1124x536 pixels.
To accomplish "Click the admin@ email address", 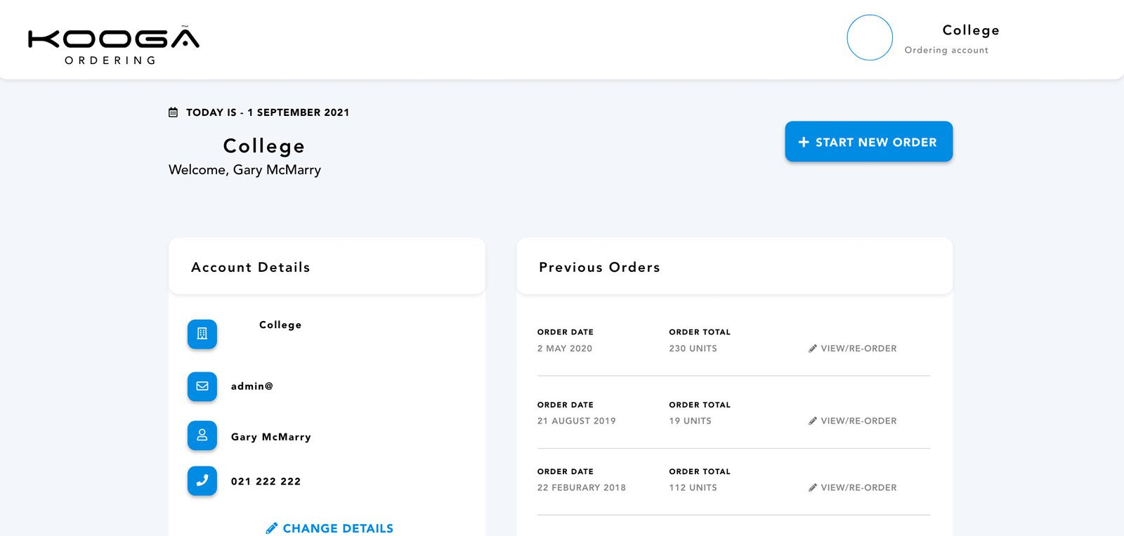I will (252, 386).
